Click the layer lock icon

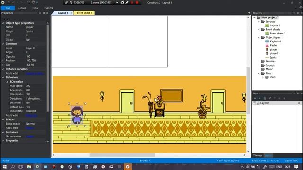[x=265, y=98]
